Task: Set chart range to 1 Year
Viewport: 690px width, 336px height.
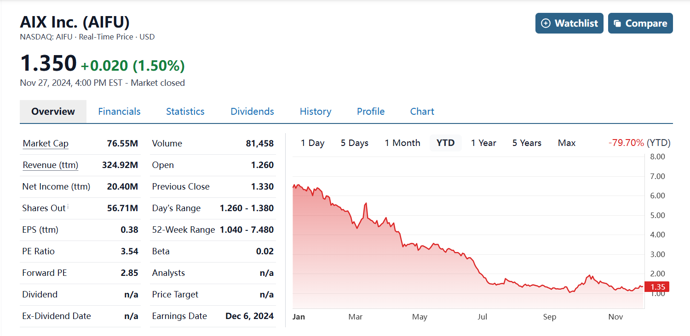Action: [483, 143]
